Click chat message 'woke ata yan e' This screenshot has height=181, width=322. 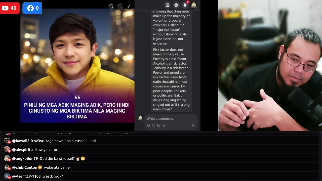(57, 167)
